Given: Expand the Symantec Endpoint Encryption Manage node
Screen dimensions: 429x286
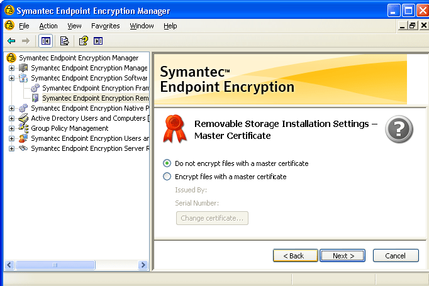Looking at the screenshot, I should point(11,68).
